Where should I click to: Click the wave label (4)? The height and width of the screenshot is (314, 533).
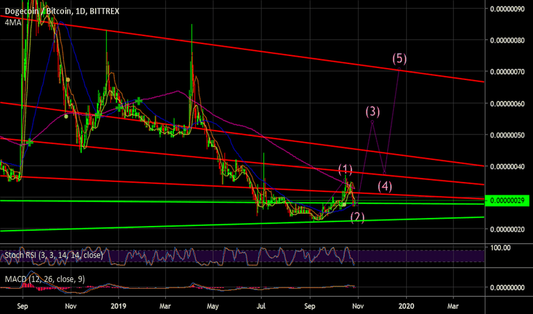coord(385,186)
